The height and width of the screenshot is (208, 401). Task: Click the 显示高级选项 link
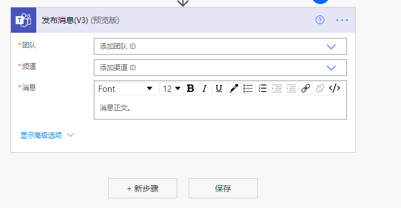(x=41, y=135)
